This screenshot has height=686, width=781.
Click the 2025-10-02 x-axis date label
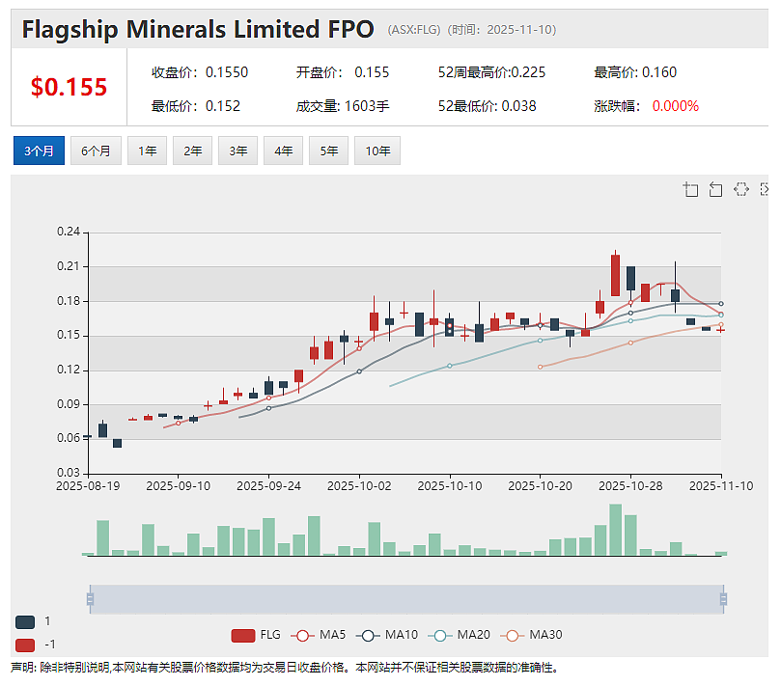pos(359,486)
